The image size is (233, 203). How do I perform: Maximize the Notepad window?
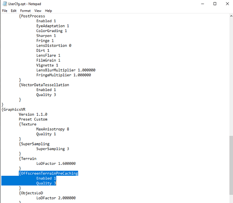[215, 4]
